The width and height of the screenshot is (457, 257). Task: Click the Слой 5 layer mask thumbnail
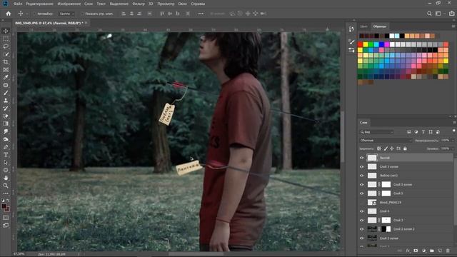tap(386, 193)
